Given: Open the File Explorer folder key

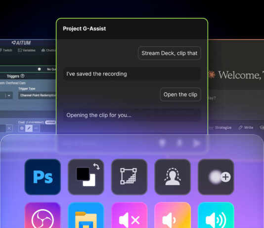Looking at the screenshot, I should [86, 215].
